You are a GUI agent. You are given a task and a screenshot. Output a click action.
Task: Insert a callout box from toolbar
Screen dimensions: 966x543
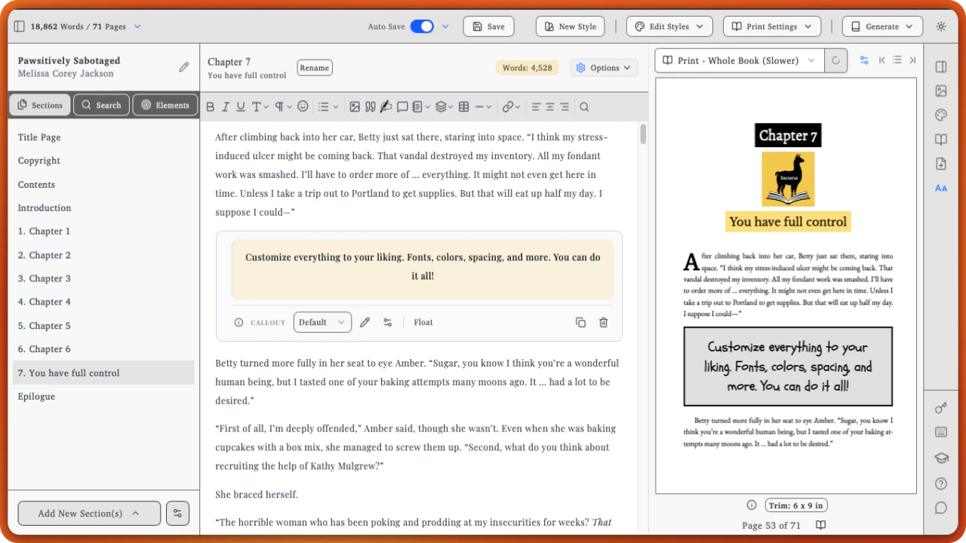tap(402, 107)
